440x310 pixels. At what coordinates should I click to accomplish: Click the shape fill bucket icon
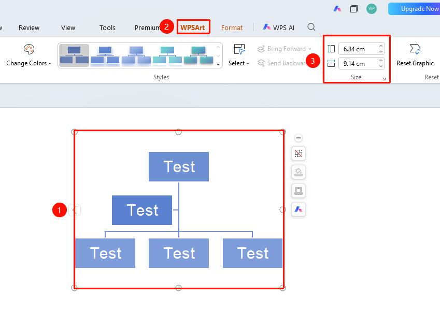[299, 172]
